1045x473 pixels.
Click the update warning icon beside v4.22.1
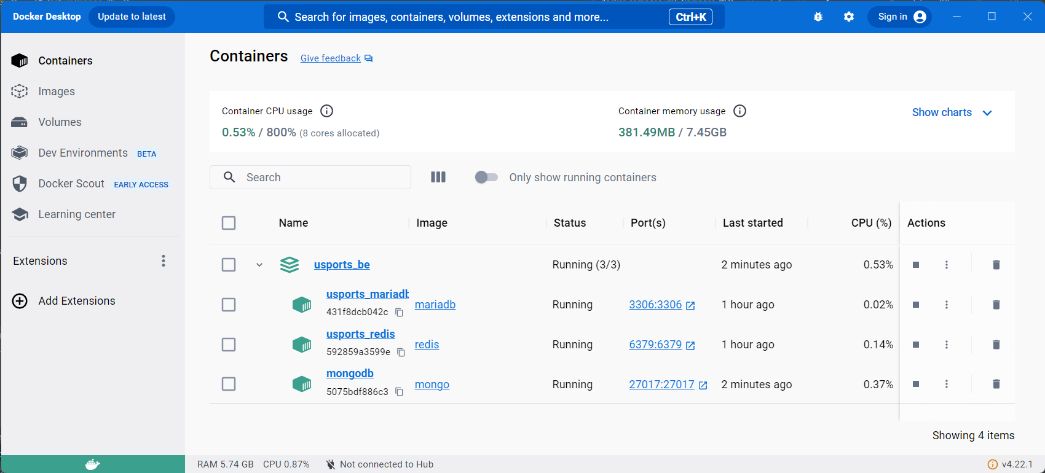point(992,464)
